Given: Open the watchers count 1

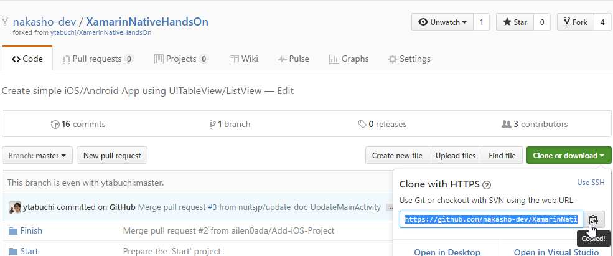Looking at the screenshot, I should pos(481,22).
